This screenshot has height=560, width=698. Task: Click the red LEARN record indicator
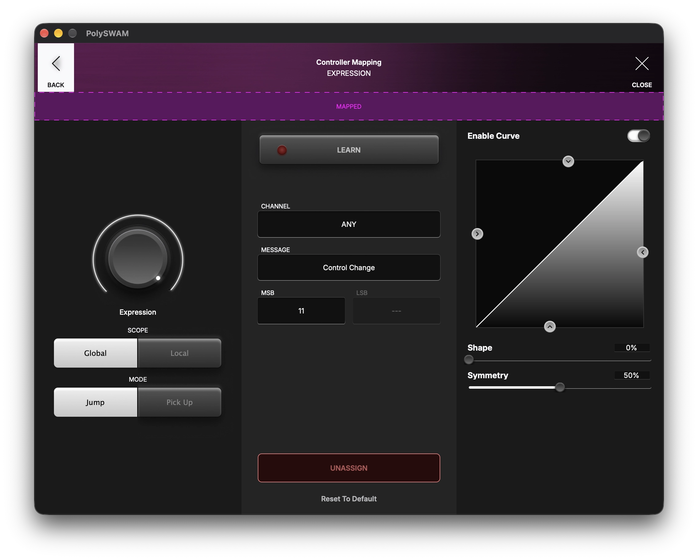[282, 150]
